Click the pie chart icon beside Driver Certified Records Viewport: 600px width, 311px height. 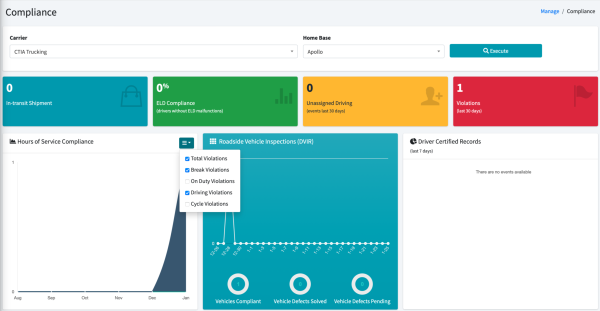click(x=413, y=141)
